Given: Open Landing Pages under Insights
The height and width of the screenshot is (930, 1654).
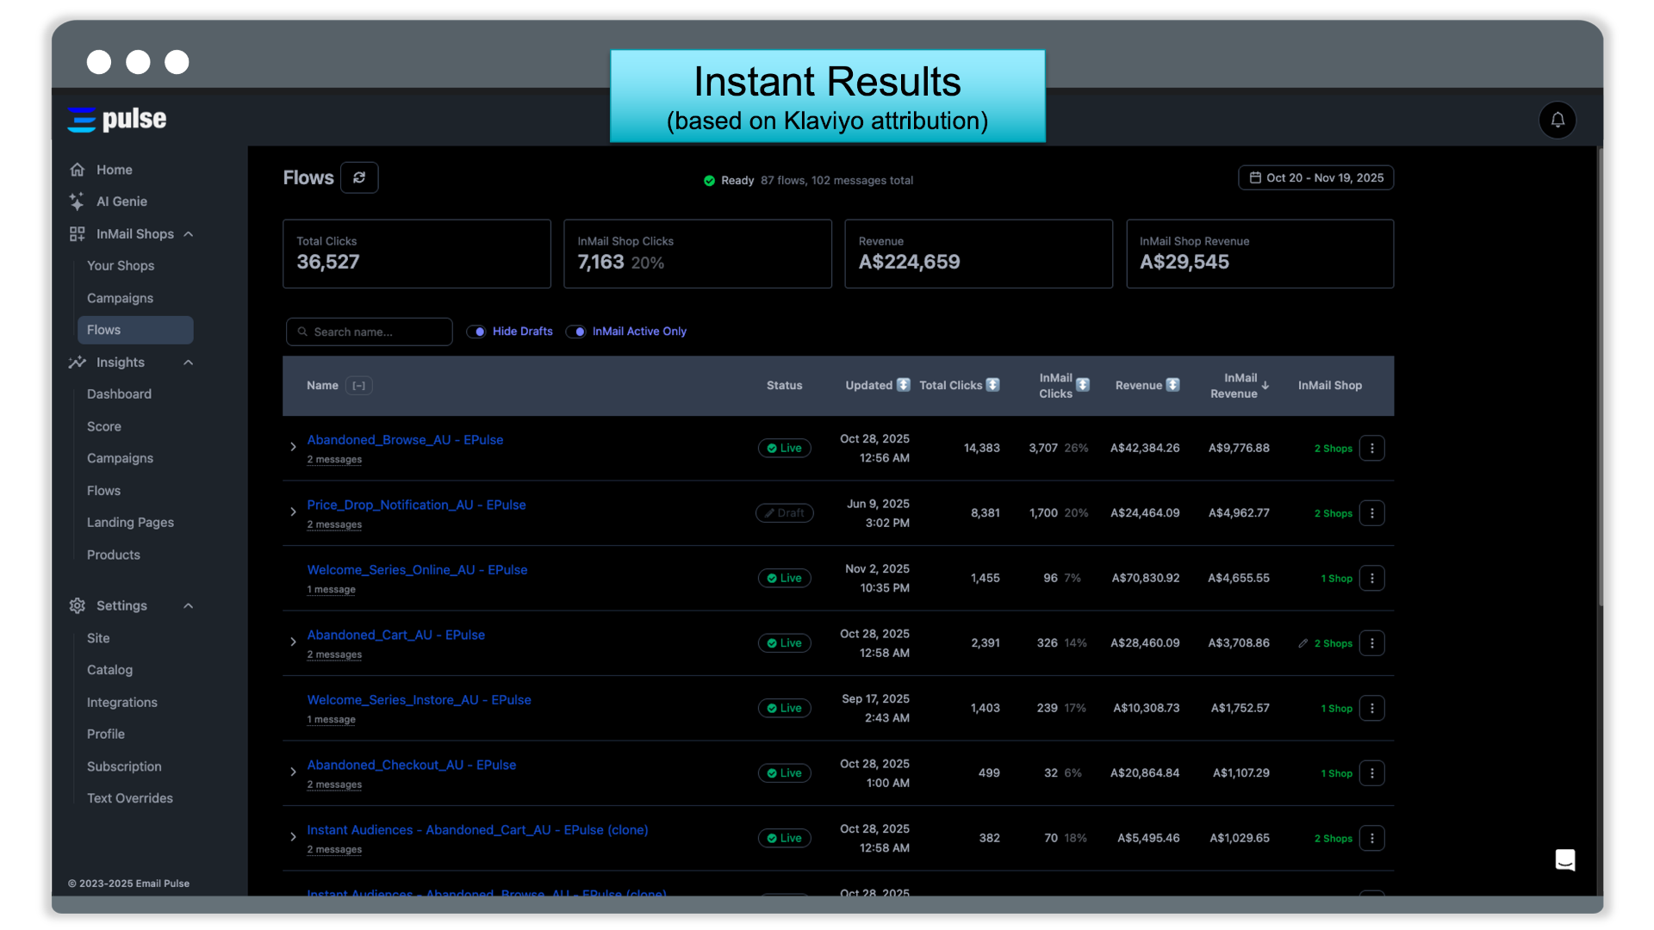Looking at the screenshot, I should (x=130, y=523).
